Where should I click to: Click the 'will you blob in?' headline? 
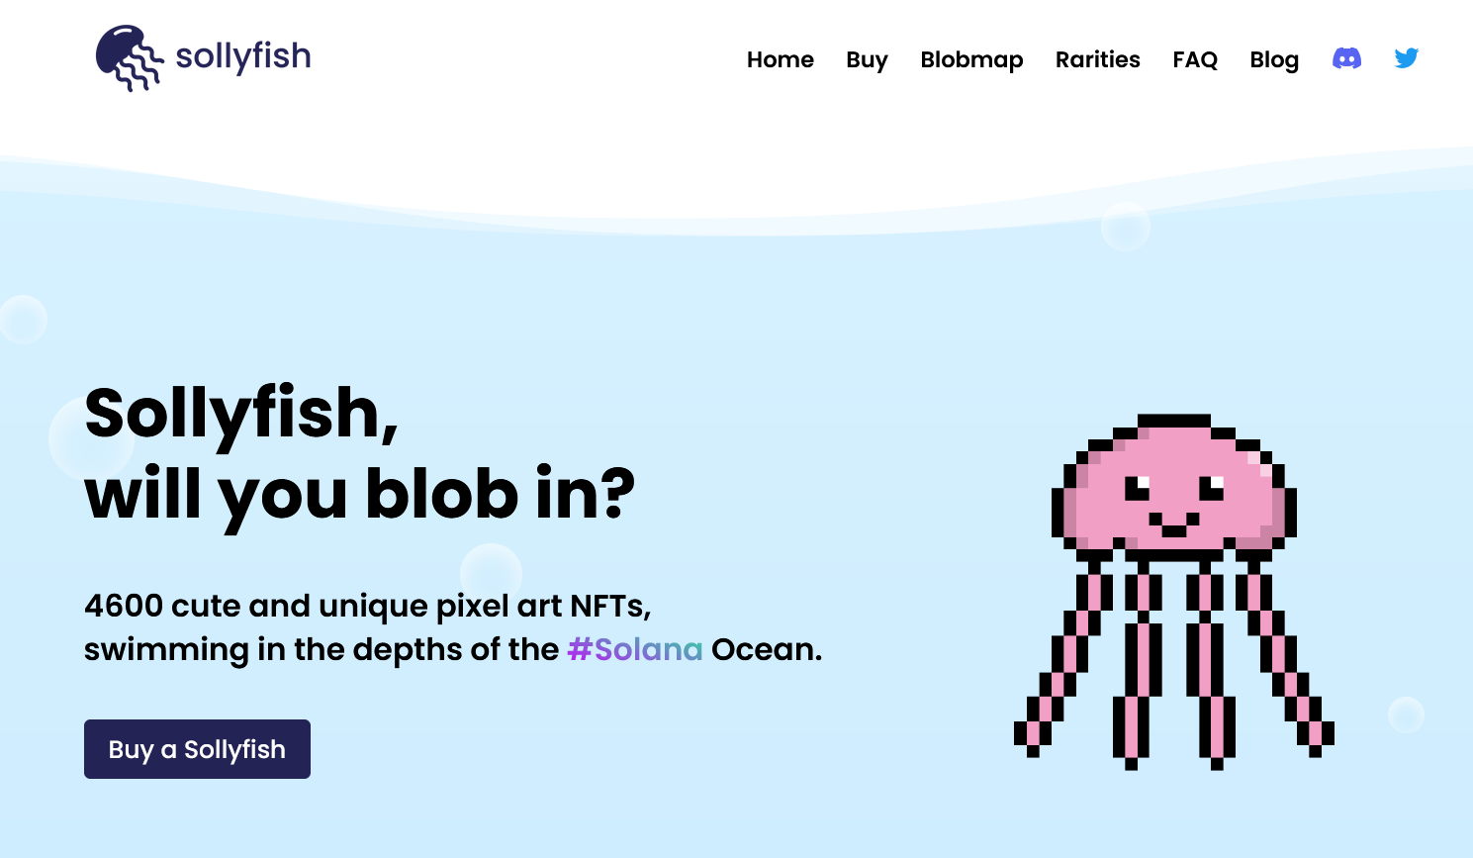coord(359,494)
